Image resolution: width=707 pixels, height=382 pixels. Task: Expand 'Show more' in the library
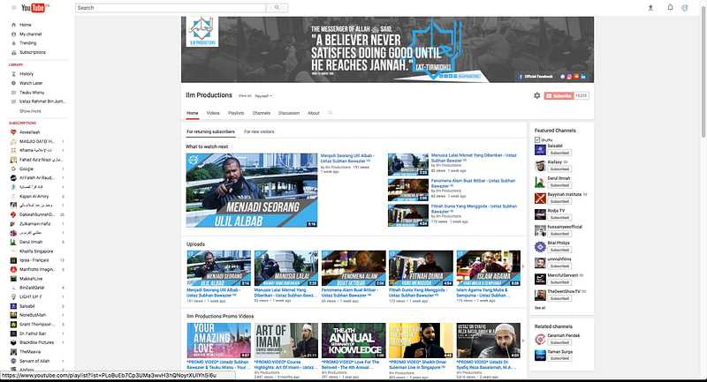tap(30, 111)
